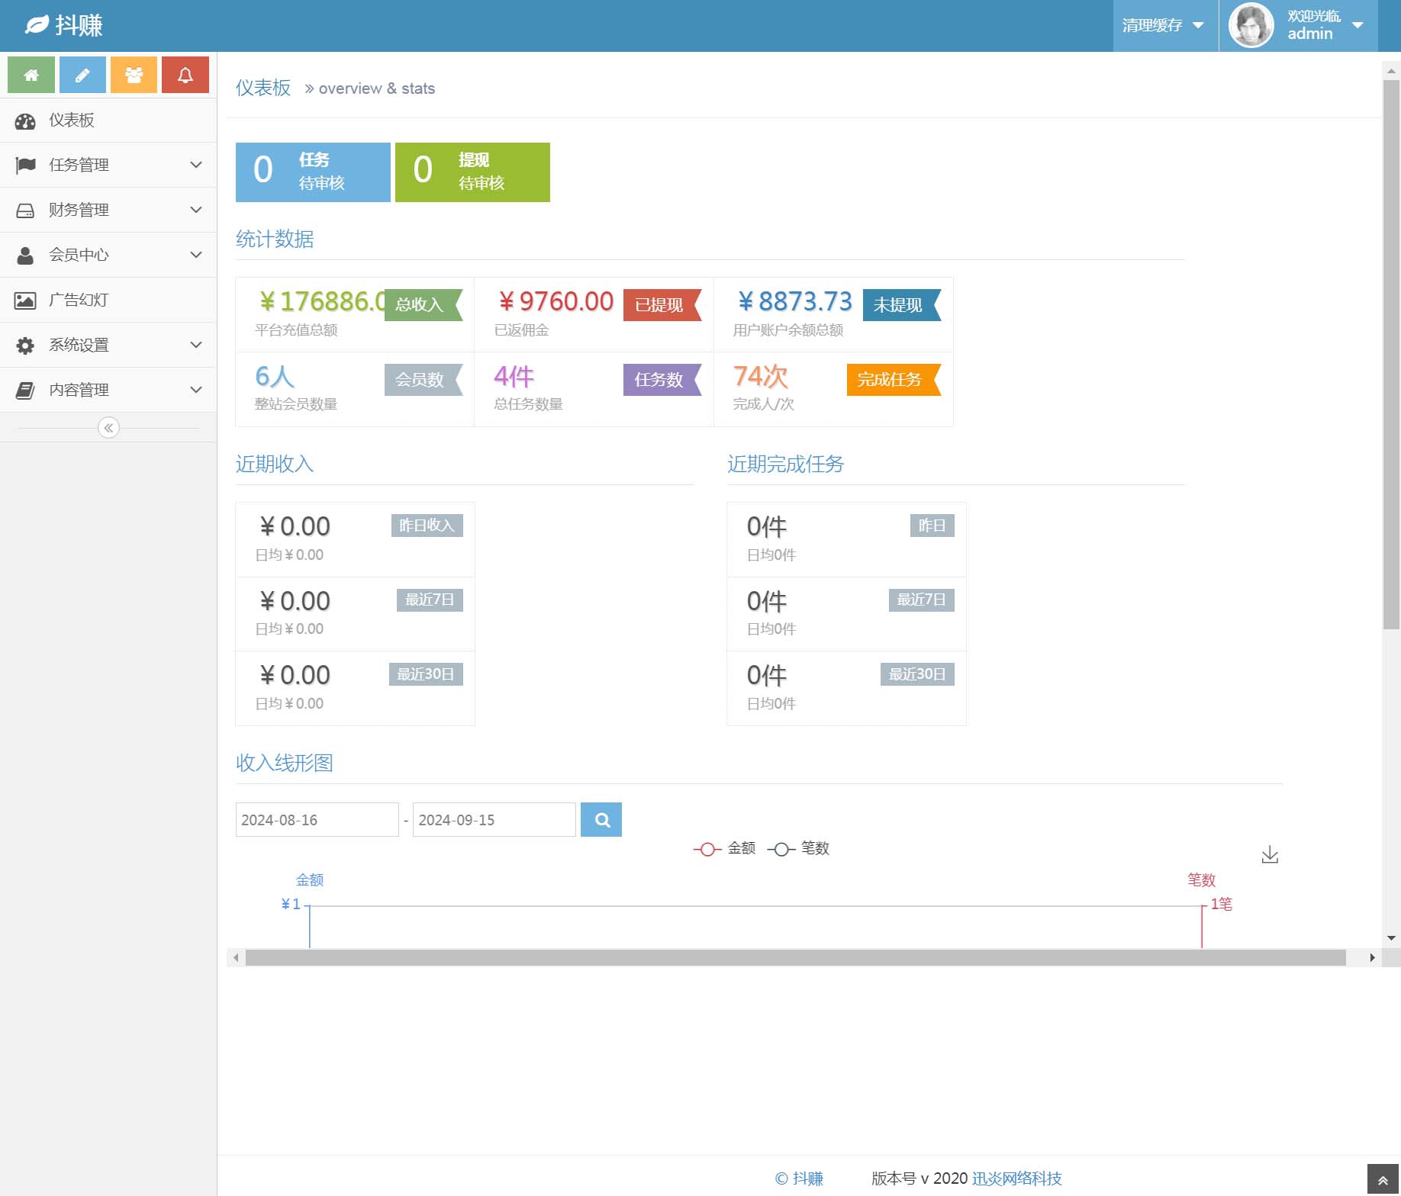This screenshot has width=1401, height=1196.
Task: Click the 任务 待审核 blue tile
Action: click(x=313, y=172)
